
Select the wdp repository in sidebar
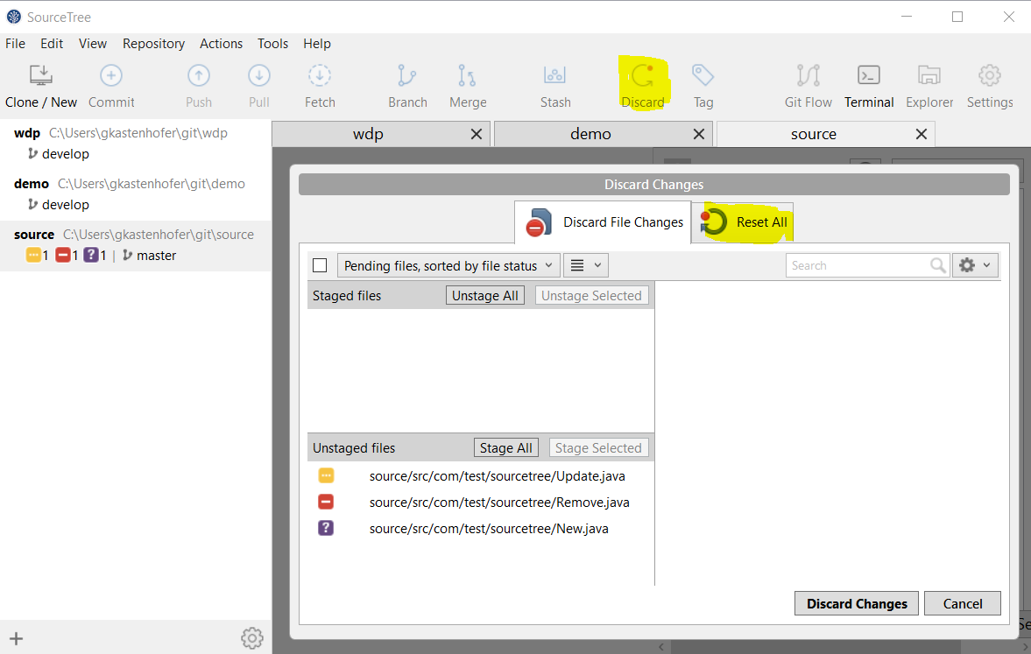point(136,144)
